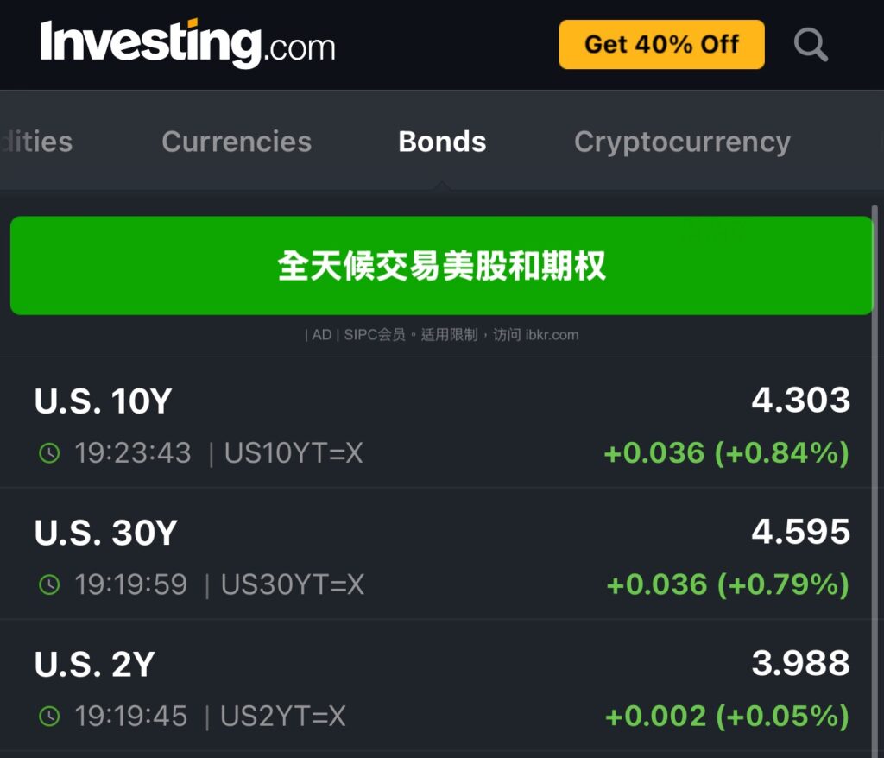Image resolution: width=884 pixels, height=758 pixels.
Task: Select the Bonds tab
Action: 442,142
